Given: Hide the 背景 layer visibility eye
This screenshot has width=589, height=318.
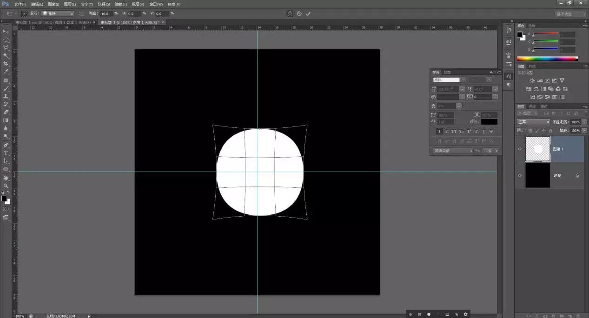Looking at the screenshot, I should tap(520, 175).
